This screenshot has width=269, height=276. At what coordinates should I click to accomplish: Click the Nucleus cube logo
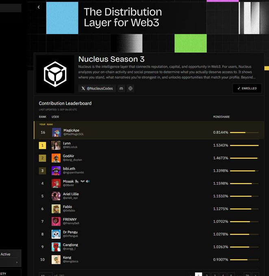[x=55, y=74]
